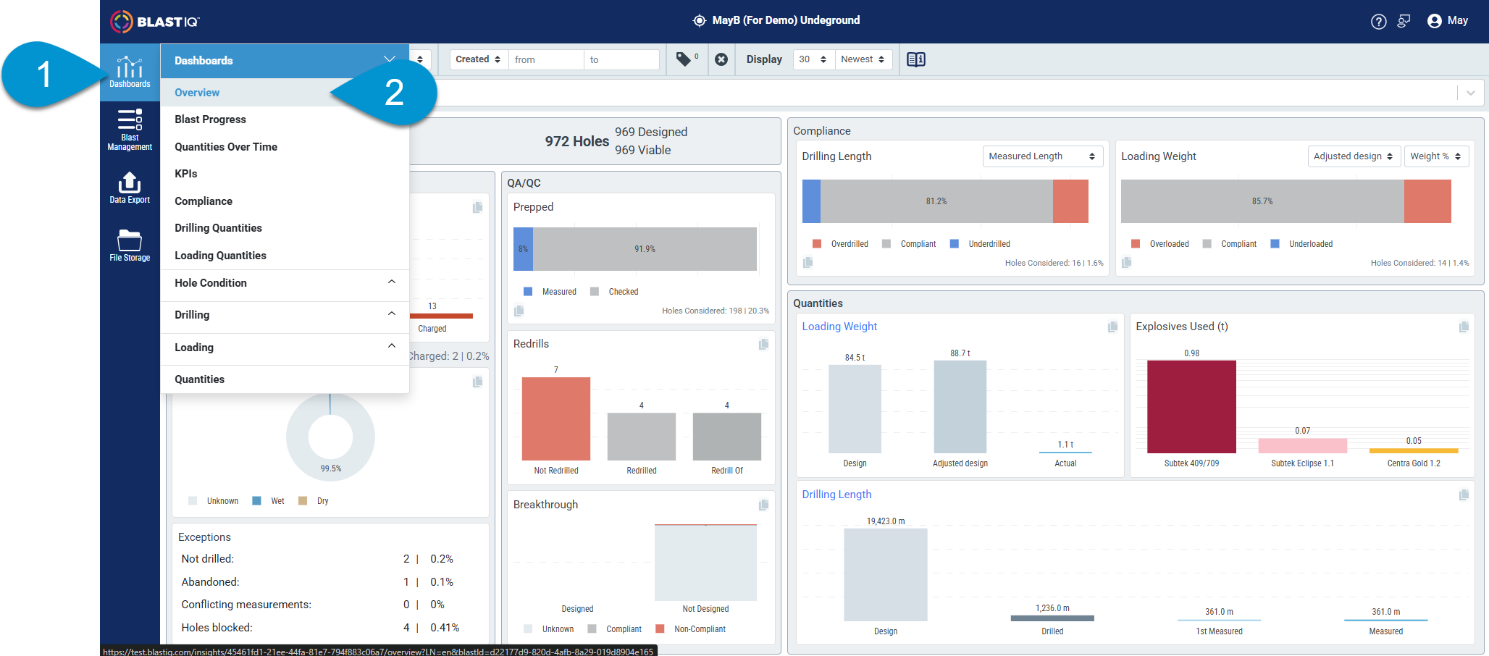Open the Measured Length dropdown
The image size is (1489, 656).
tap(1042, 156)
